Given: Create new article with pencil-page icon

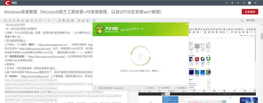Looking at the screenshot, I should (59, 21).
